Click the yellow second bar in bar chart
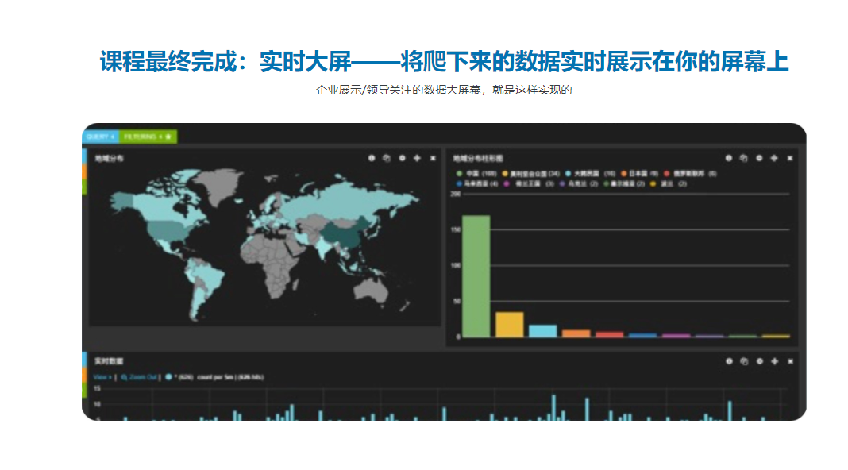Viewport: 848px width, 470px height. 509,324
